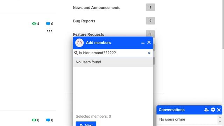The image size is (224, 126).
Task: Click the page vertical scrollbar thumb
Action: [x=223, y=24]
